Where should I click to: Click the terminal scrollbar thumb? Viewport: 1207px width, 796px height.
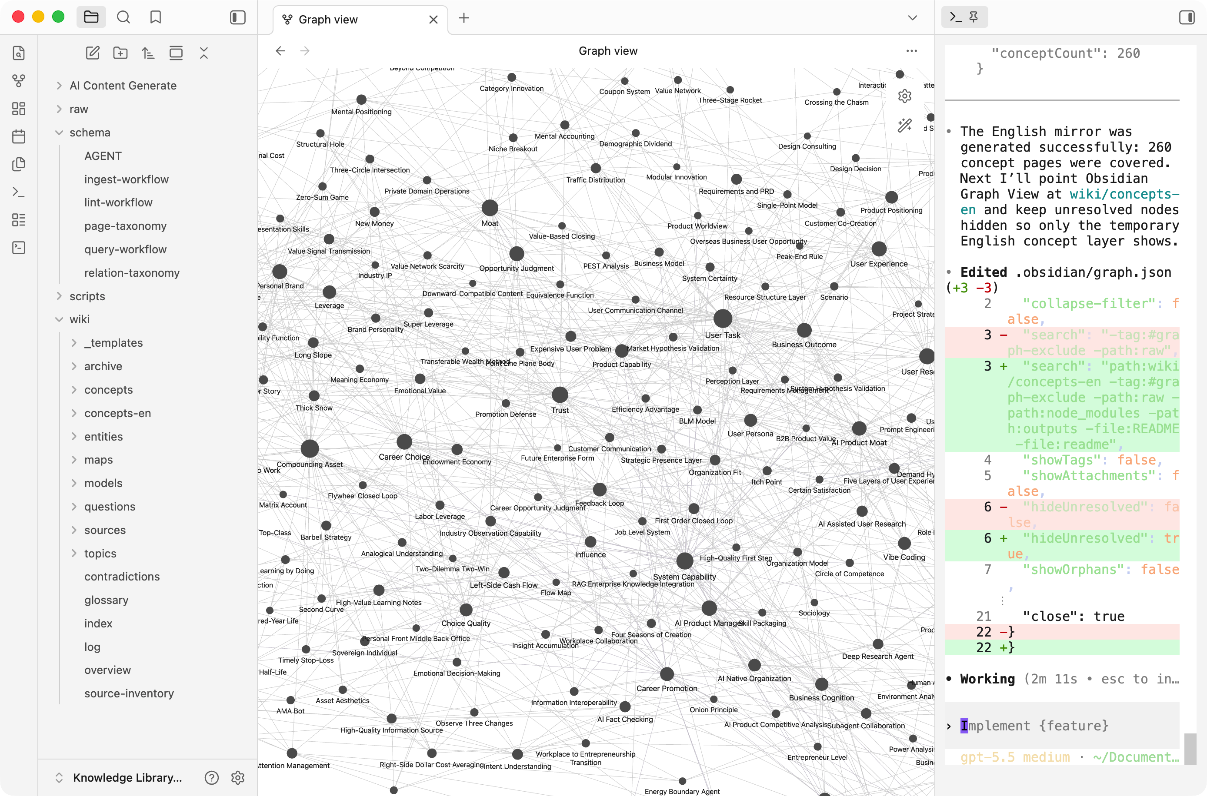[1190, 749]
